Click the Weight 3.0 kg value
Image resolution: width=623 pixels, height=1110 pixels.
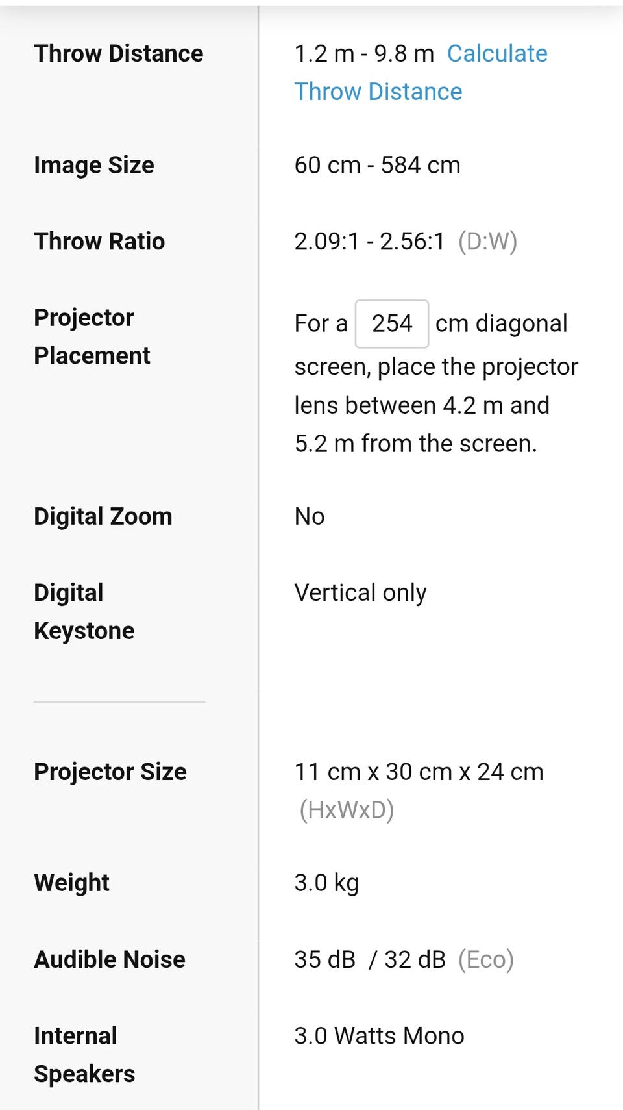[326, 883]
